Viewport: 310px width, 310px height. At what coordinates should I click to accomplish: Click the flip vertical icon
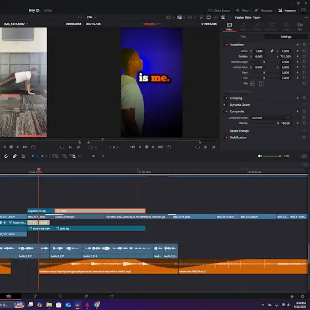click(x=261, y=84)
